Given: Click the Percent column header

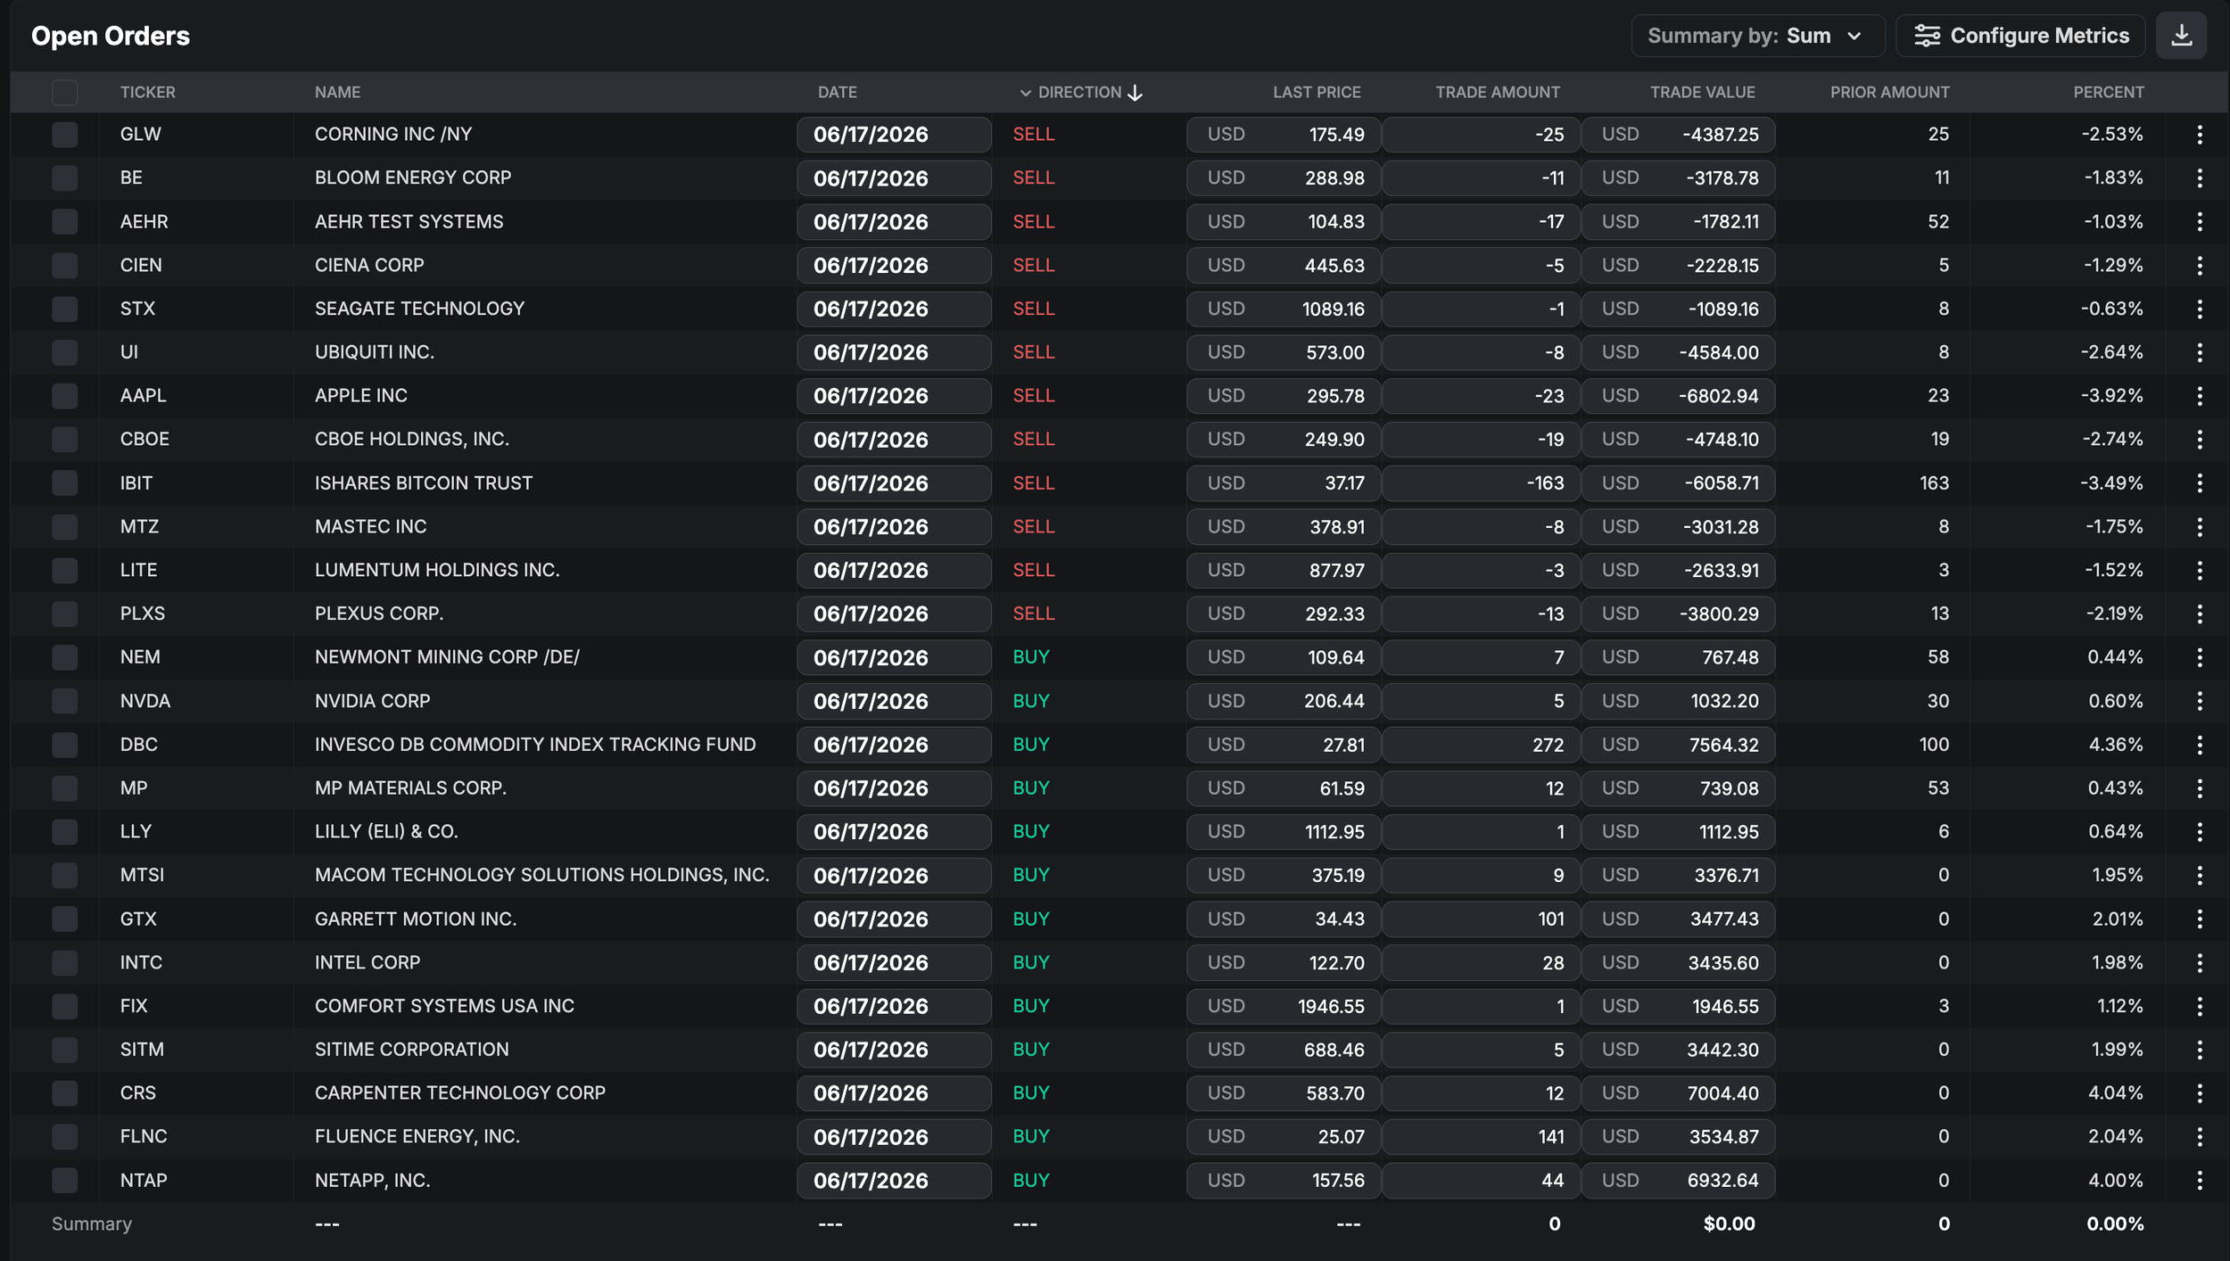Looking at the screenshot, I should [2108, 93].
